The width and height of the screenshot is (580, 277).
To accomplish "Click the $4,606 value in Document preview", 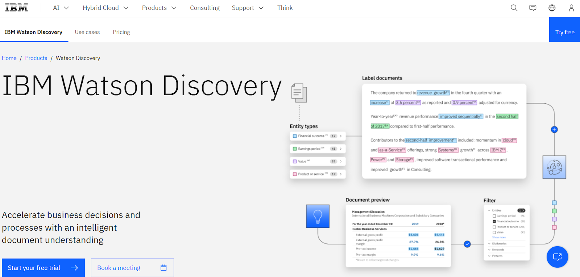I will point(413,235).
